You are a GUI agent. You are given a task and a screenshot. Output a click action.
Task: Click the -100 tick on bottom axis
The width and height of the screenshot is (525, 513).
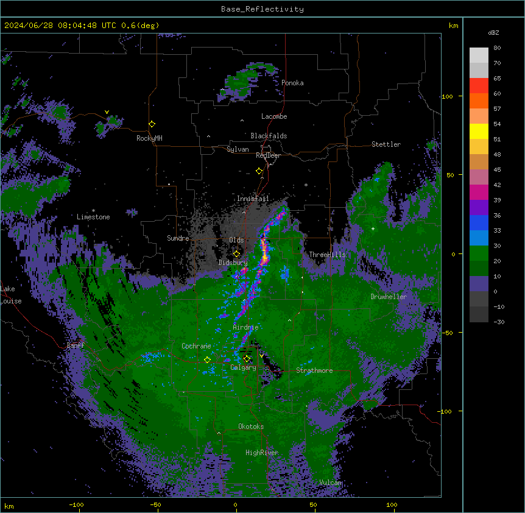[76, 504]
